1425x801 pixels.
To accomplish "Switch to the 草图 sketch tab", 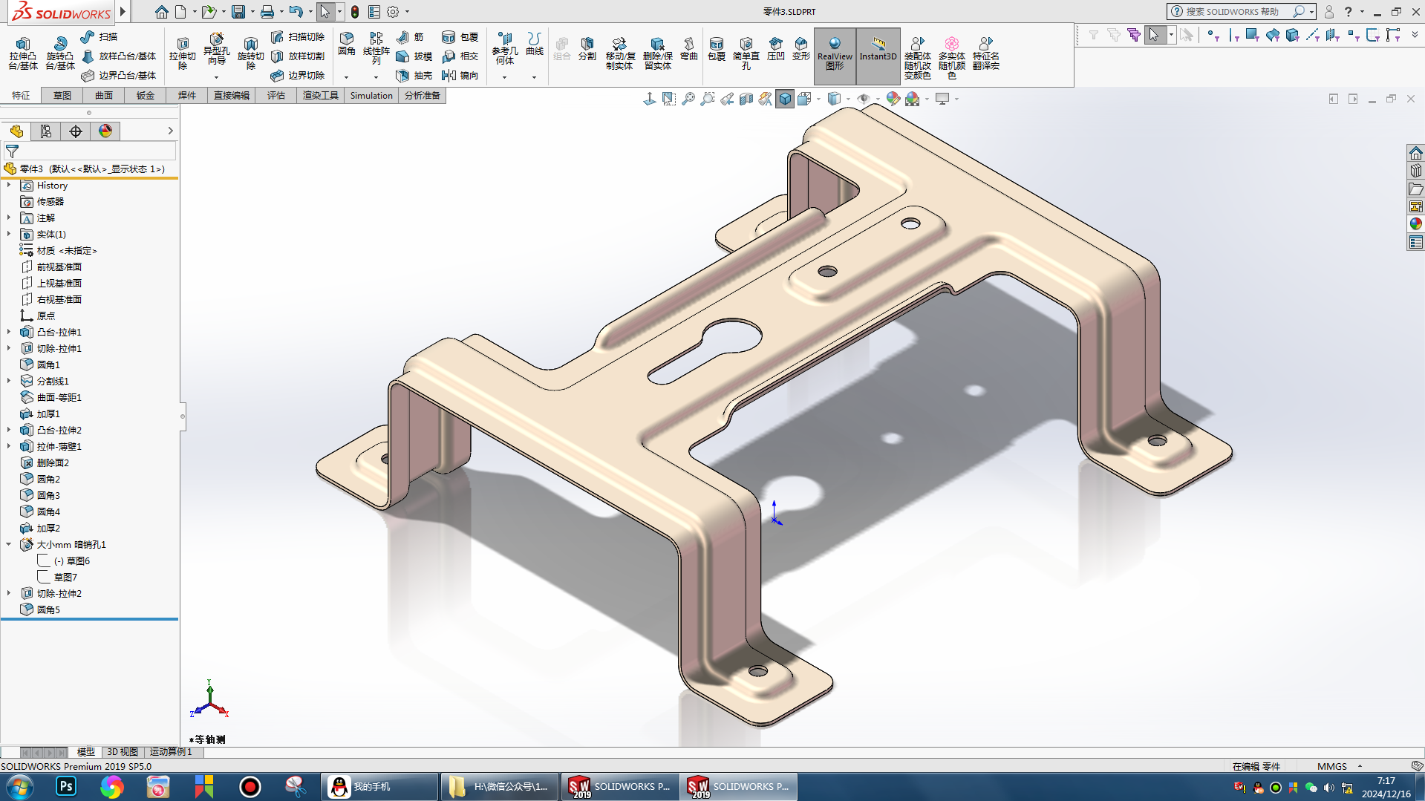I will 62,95.
